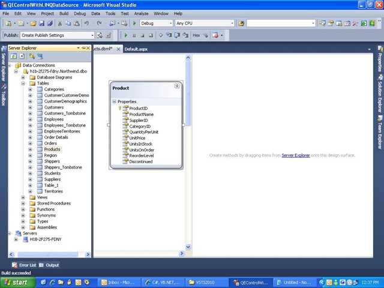Screen dimensions: 384x288
Task: Open the Server Explorer window position dropdown
Action: point(79,48)
